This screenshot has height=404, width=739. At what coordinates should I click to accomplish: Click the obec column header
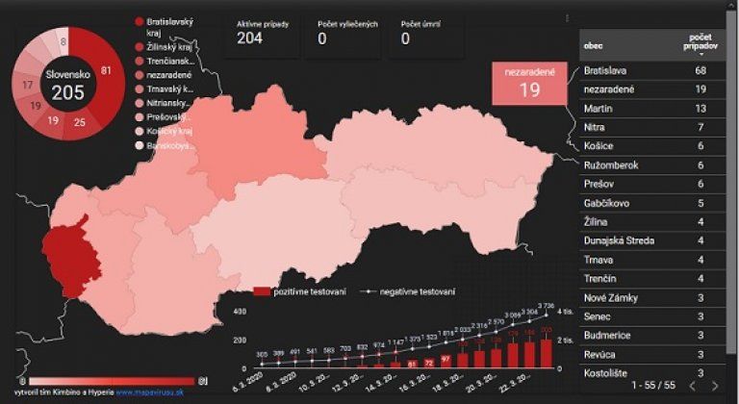[x=595, y=46]
